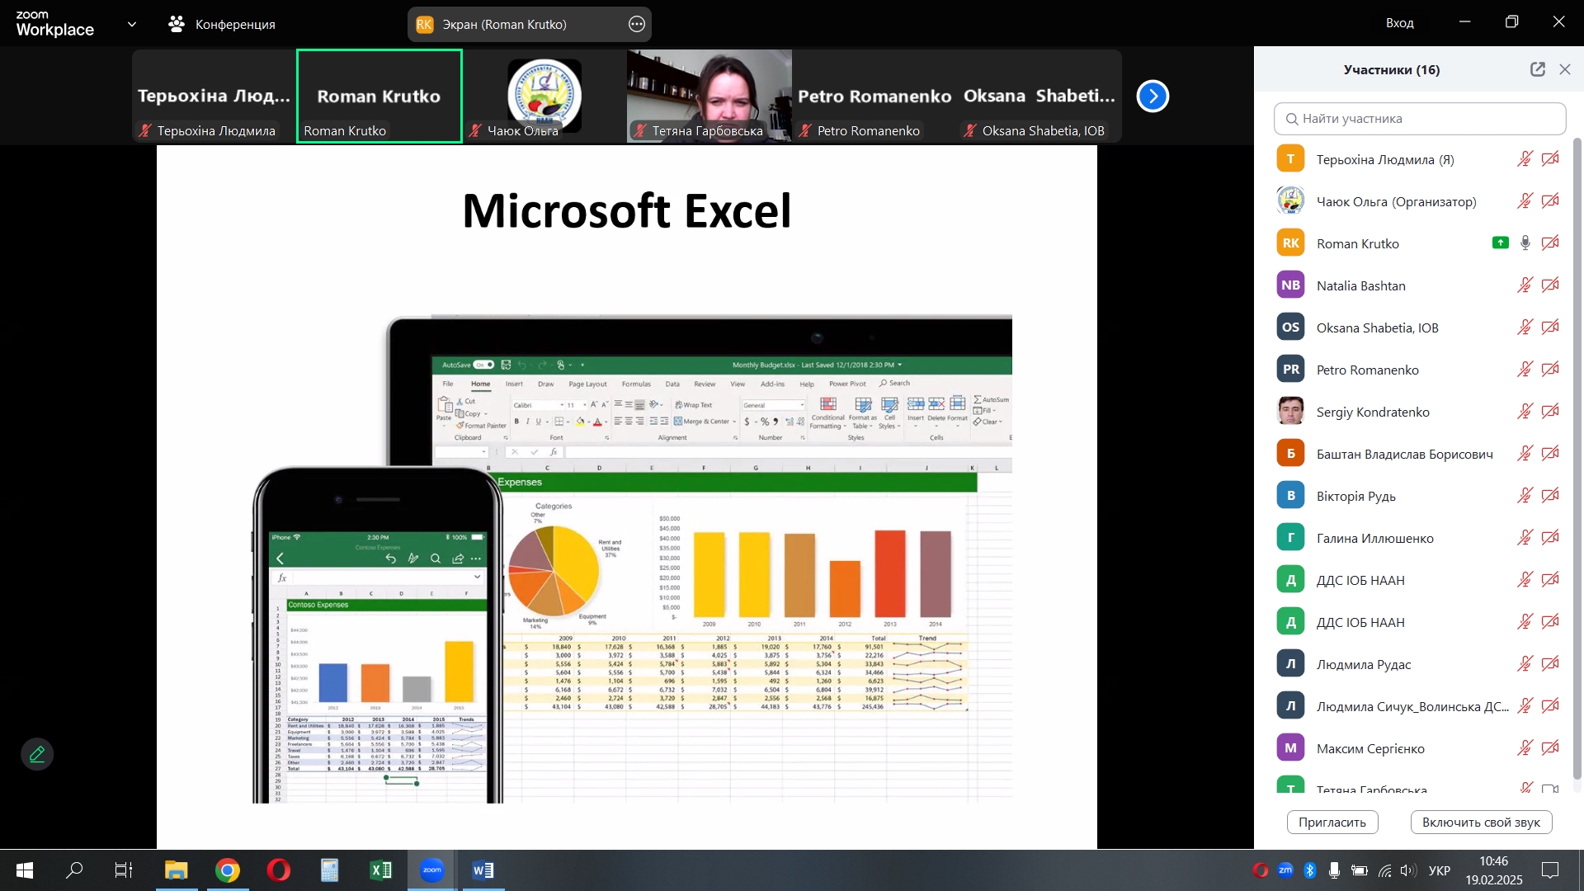Screen dimensions: 1584x891
Task: Click camera-off icon for Галина Иллюшенко
Action: [1550, 538]
